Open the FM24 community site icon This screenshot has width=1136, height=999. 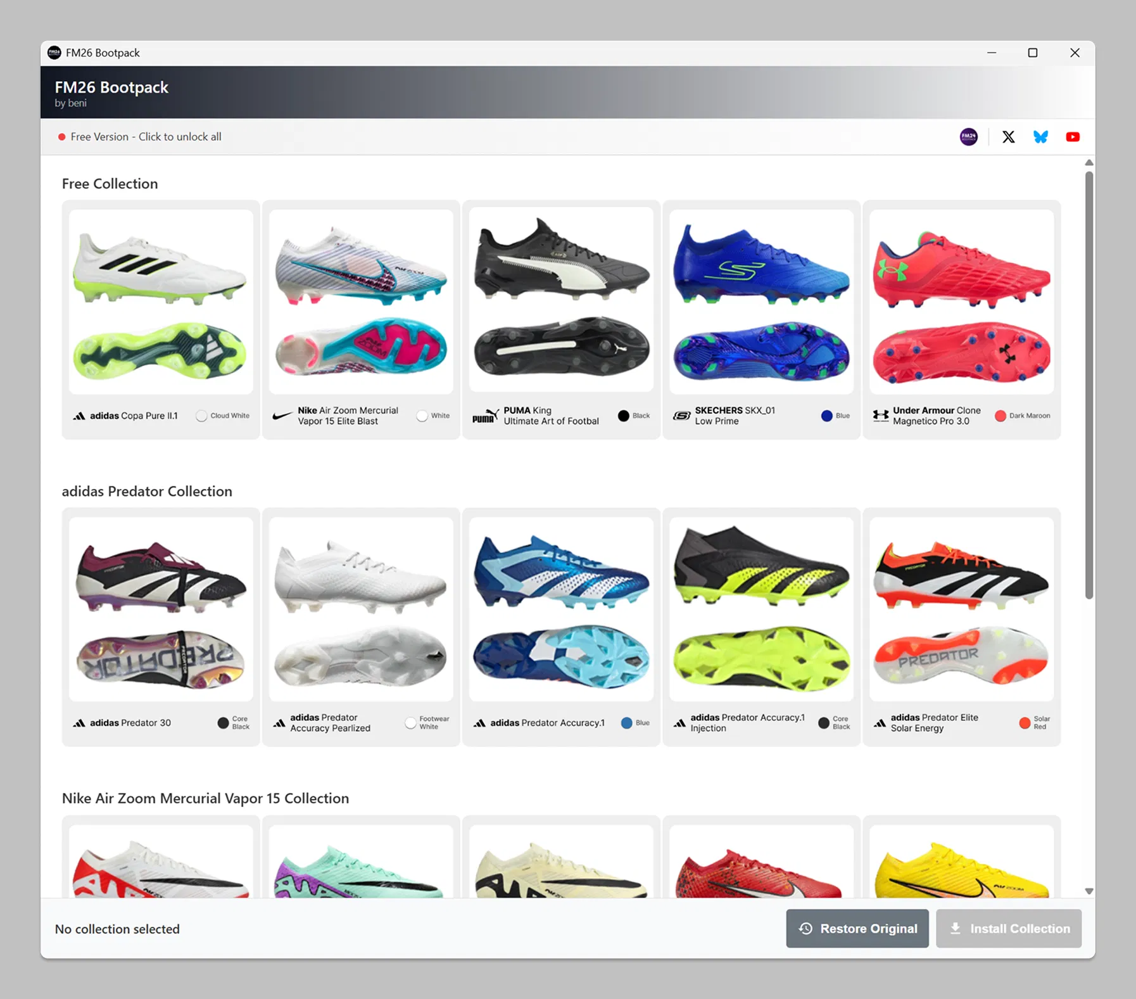(x=968, y=137)
